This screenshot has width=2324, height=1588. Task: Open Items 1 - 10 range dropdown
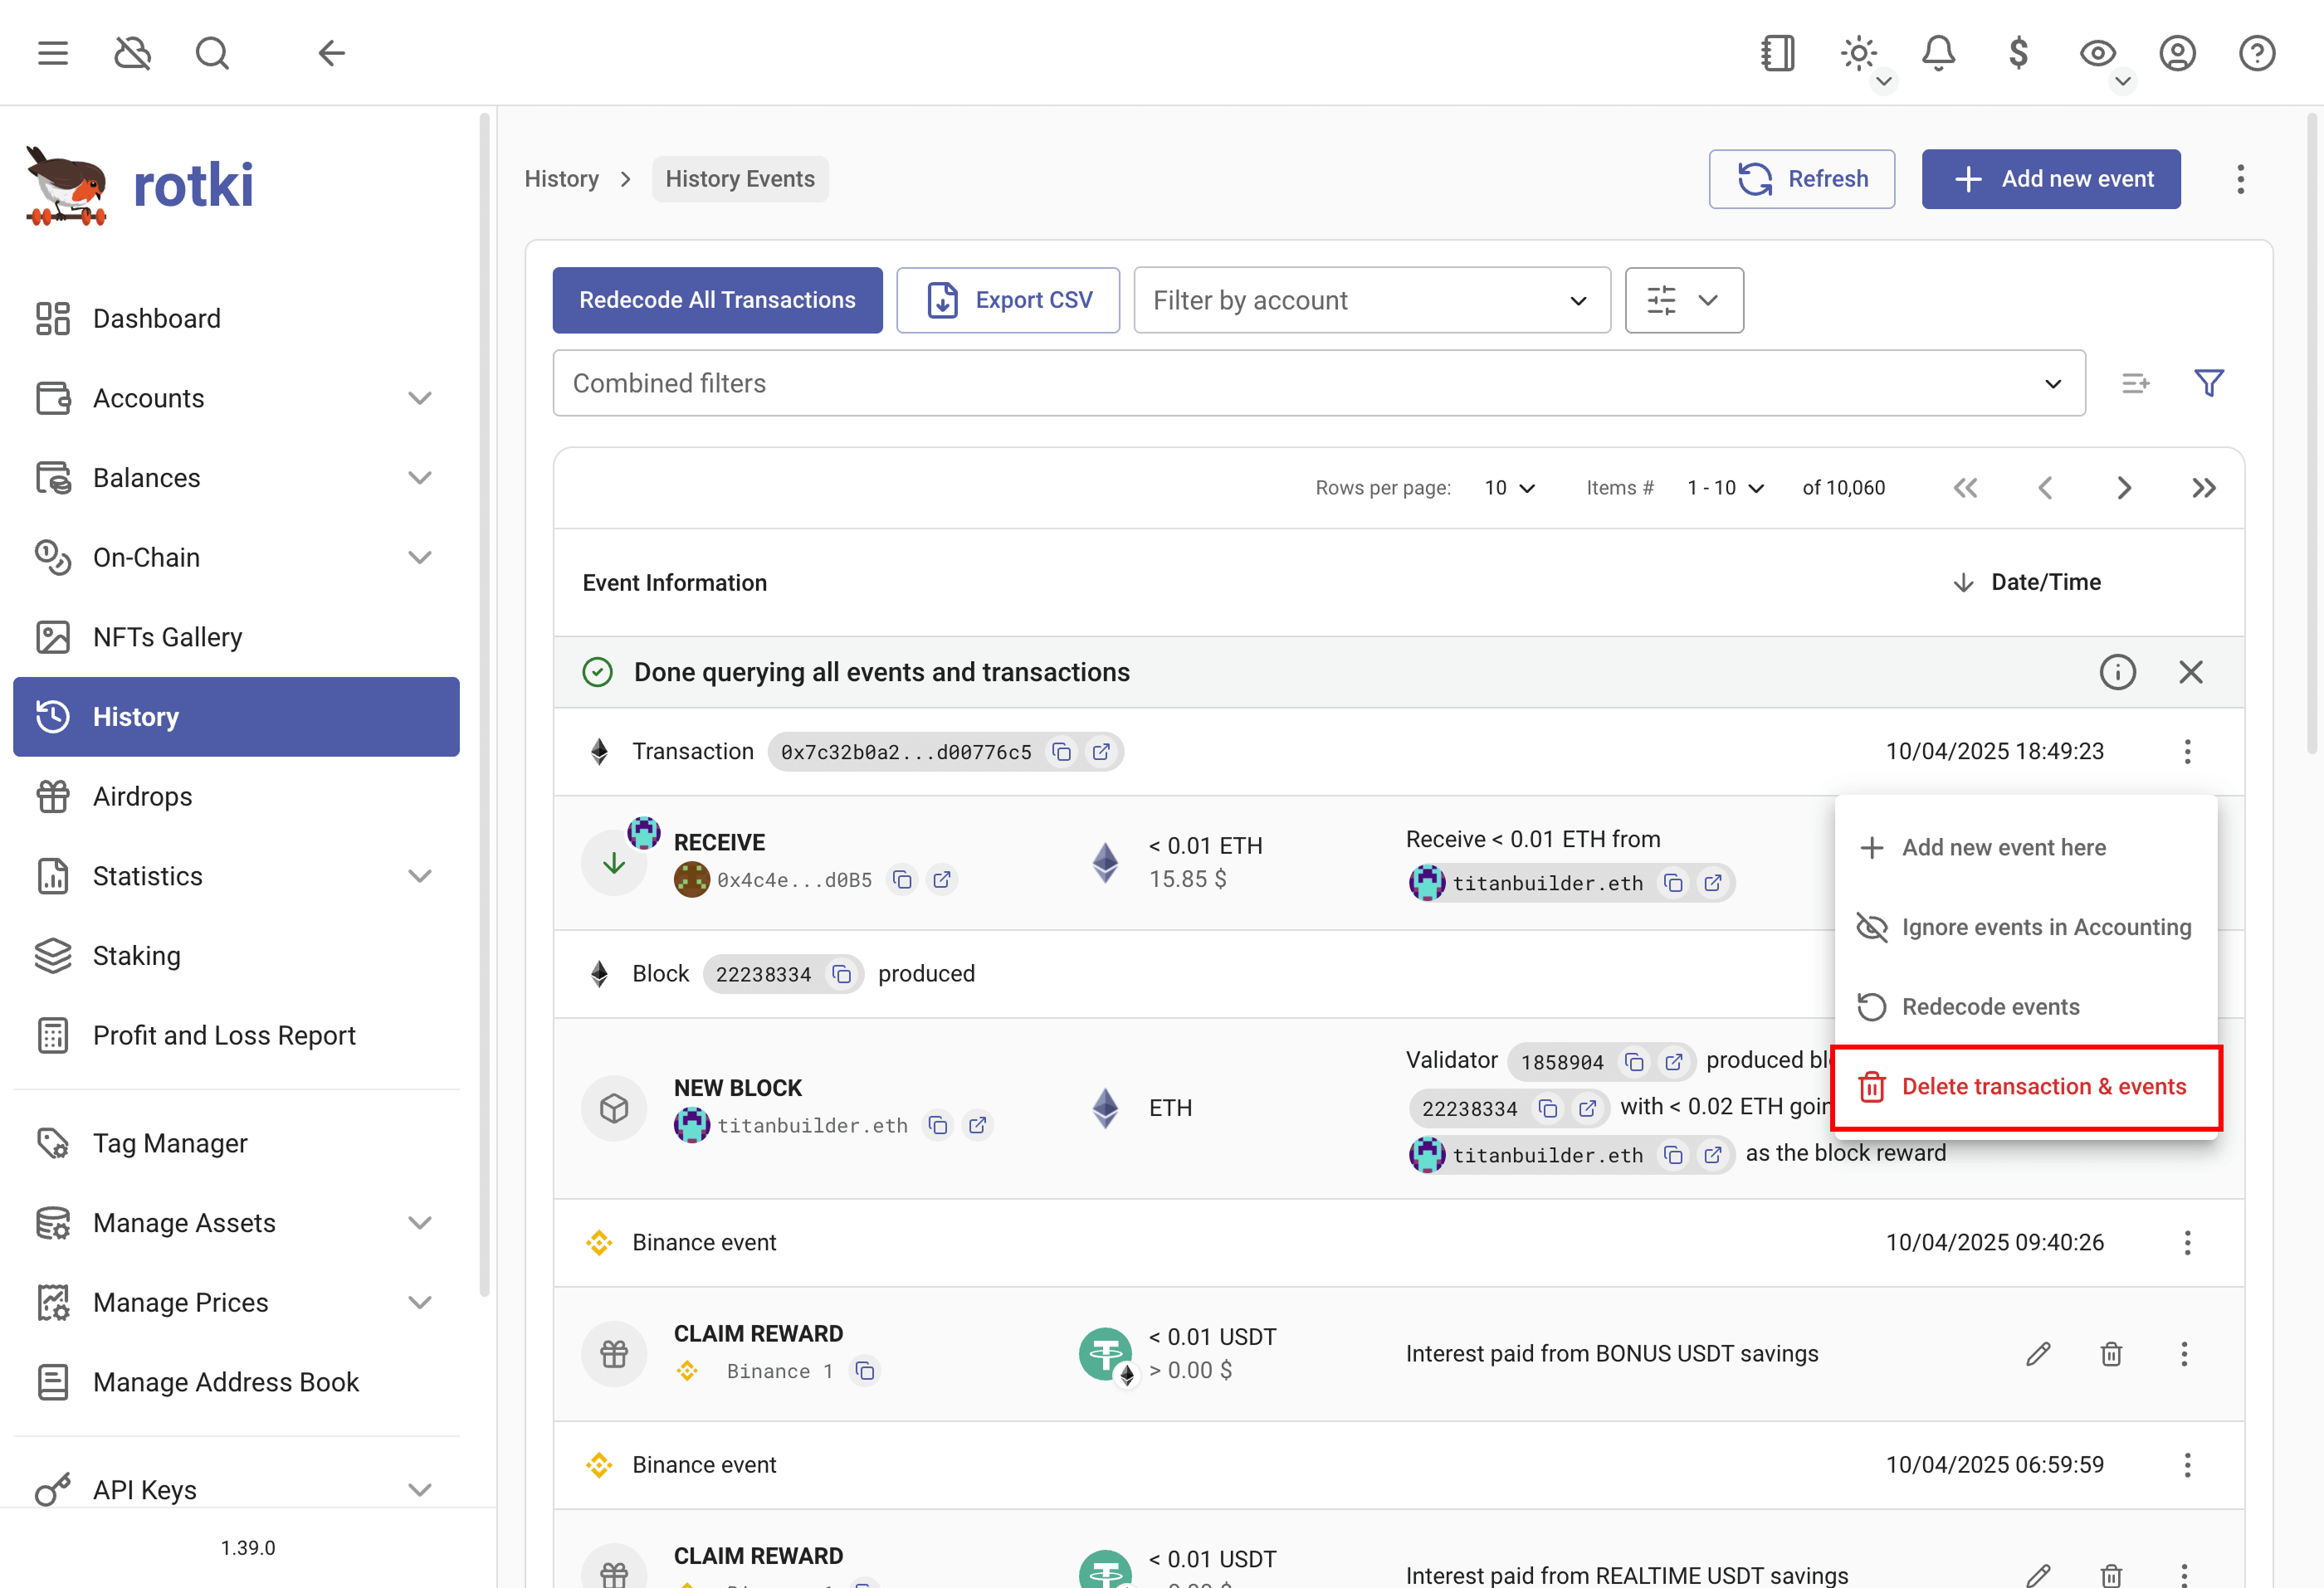pos(1725,488)
